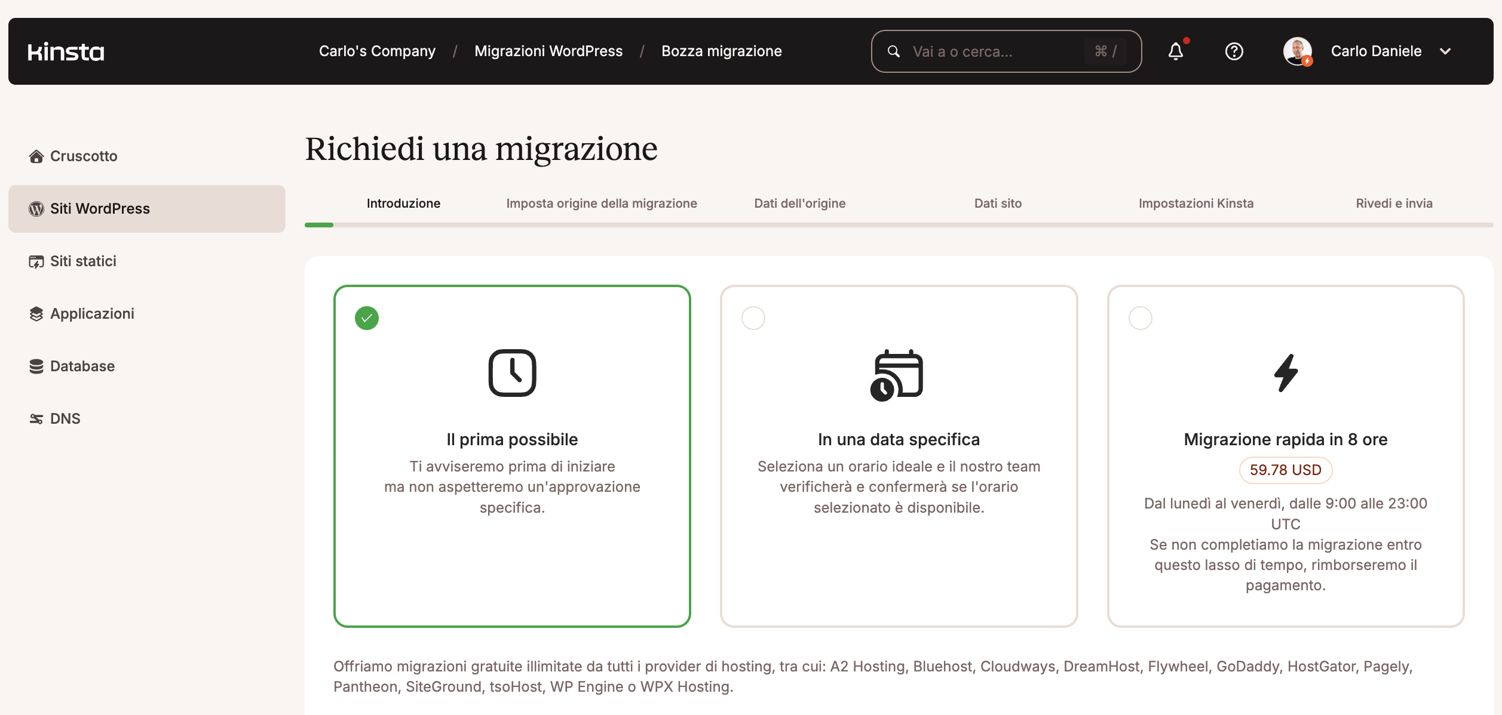This screenshot has height=715, width=1502.
Task: Expand the user menu chevron
Action: pyautogui.click(x=1445, y=51)
